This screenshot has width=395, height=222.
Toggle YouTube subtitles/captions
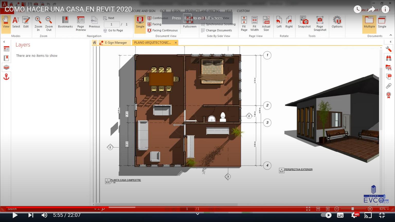pos(340,215)
